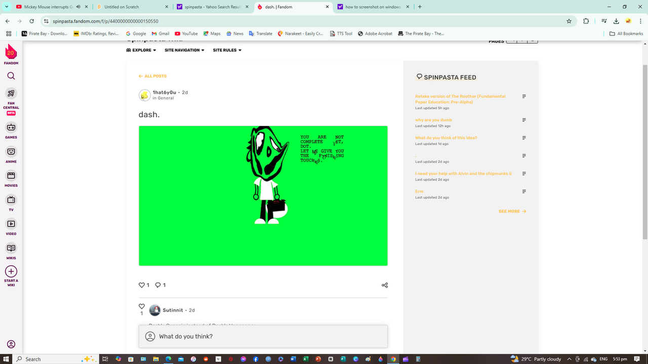
Task: Mute the Mickey Mouse tab audio icon
Action: [x=78, y=7]
